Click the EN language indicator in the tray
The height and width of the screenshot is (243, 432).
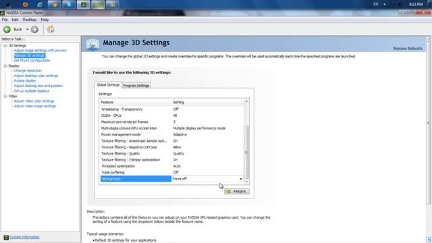376,4
